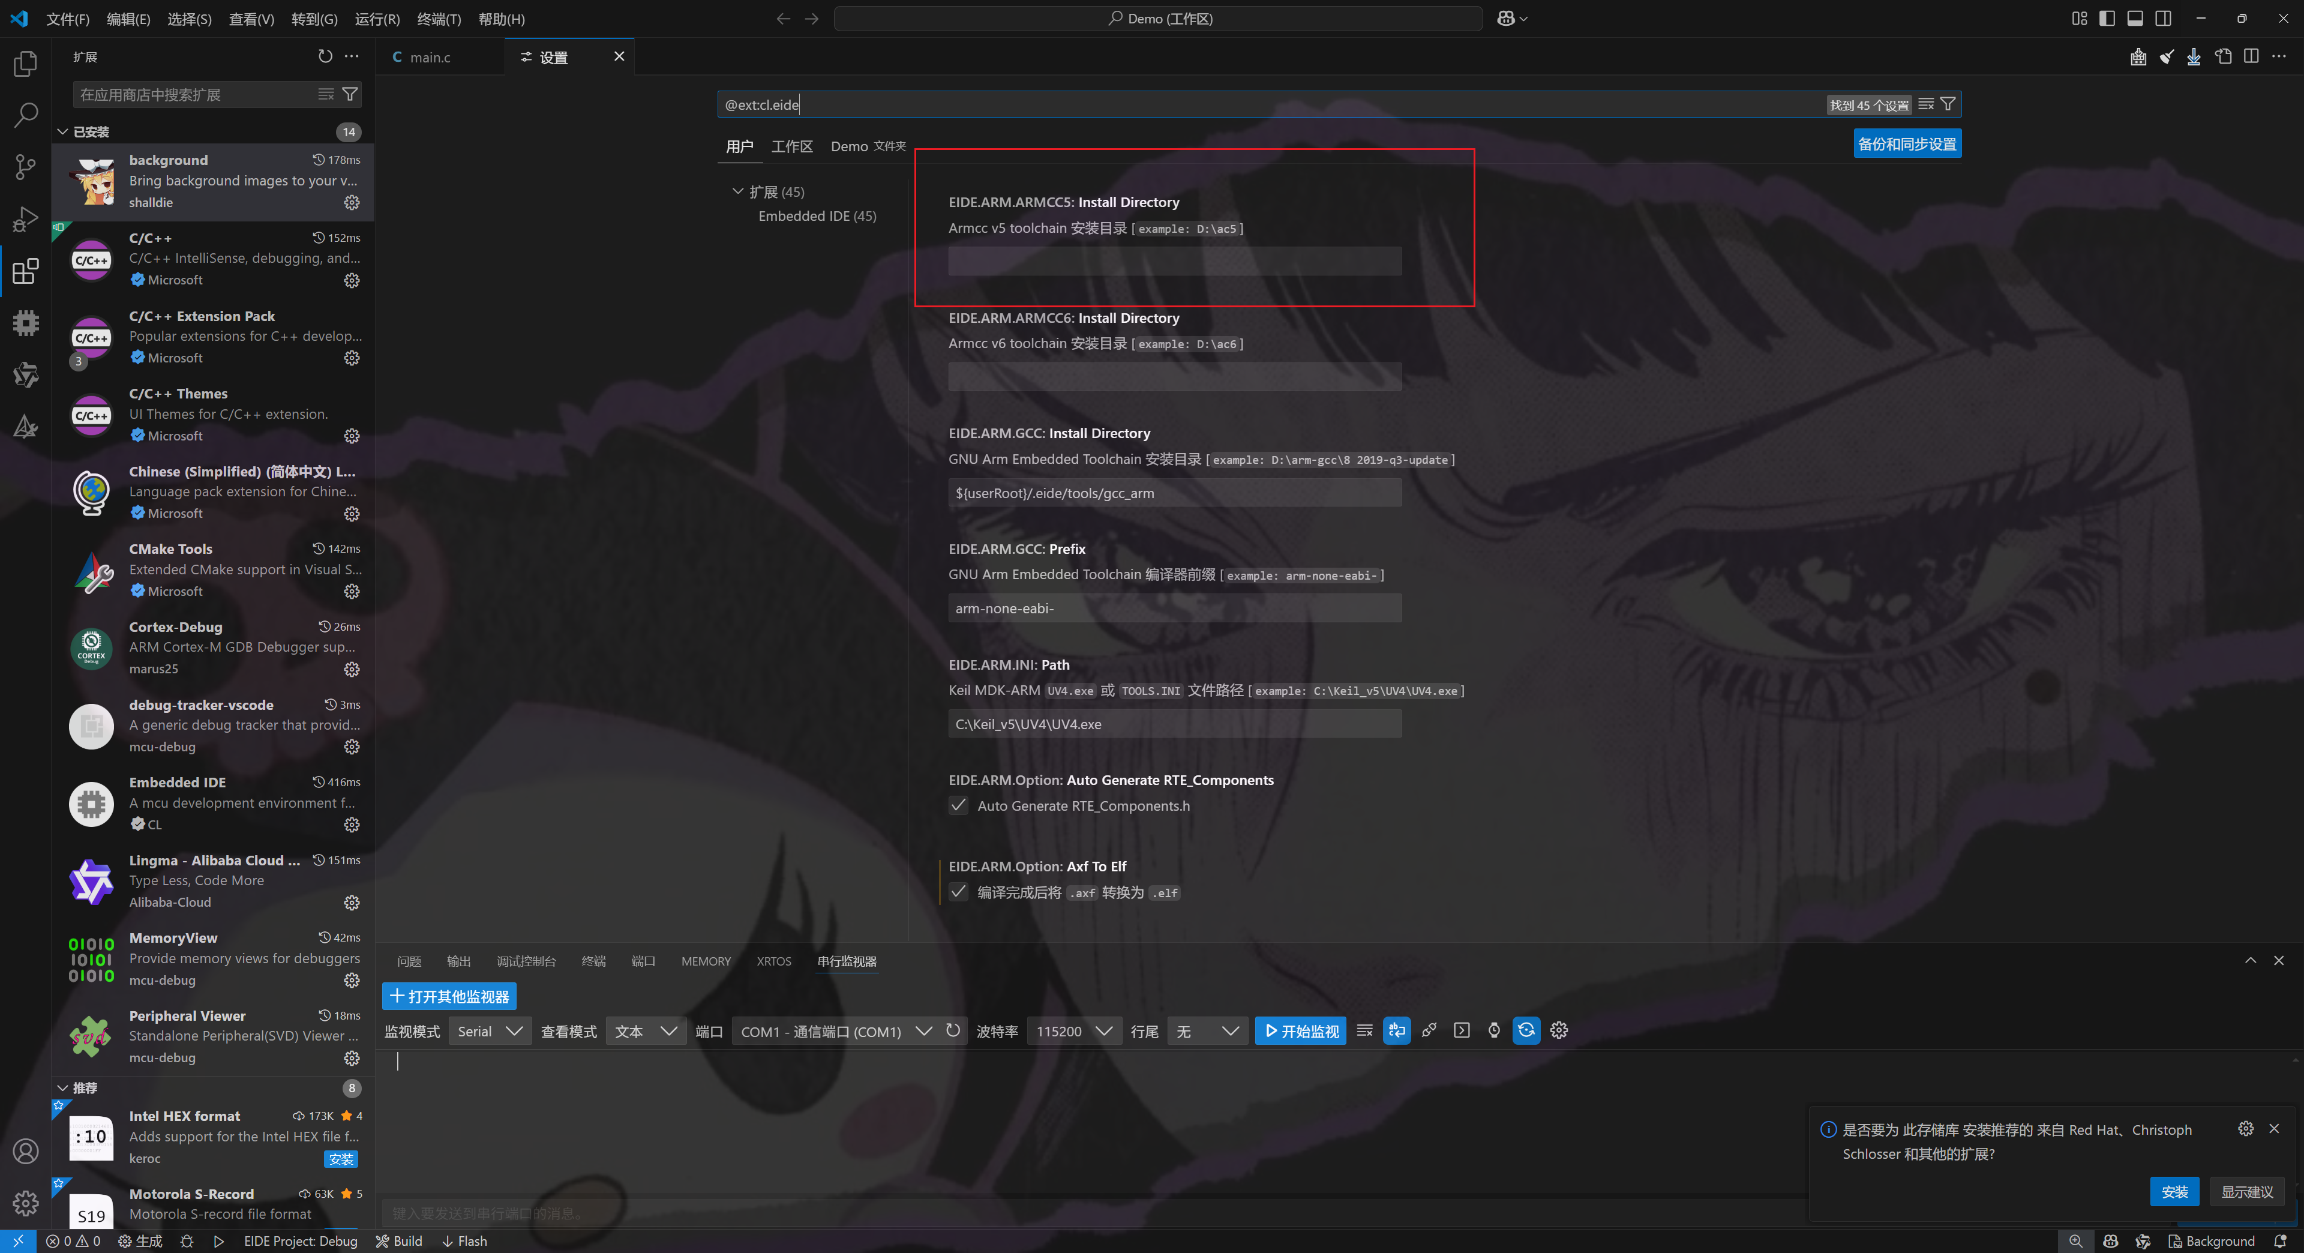The width and height of the screenshot is (2304, 1253).
Task: Open the view mode dropdown set to 文本
Action: tap(647, 1031)
